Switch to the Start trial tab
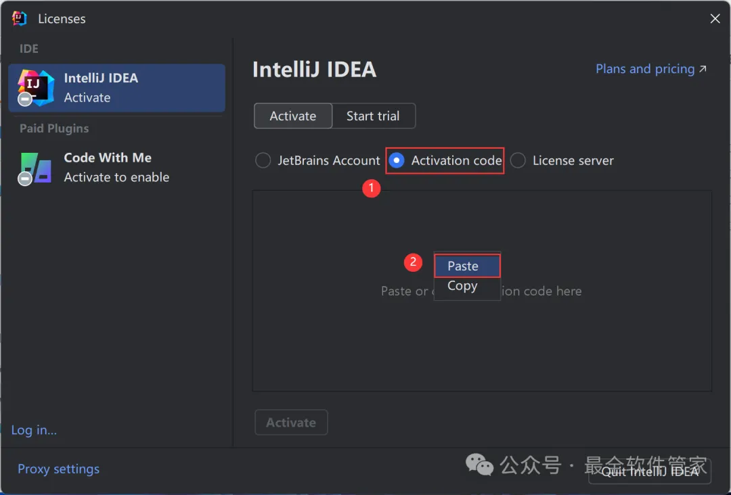The width and height of the screenshot is (731, 495). tap(373, 116)
